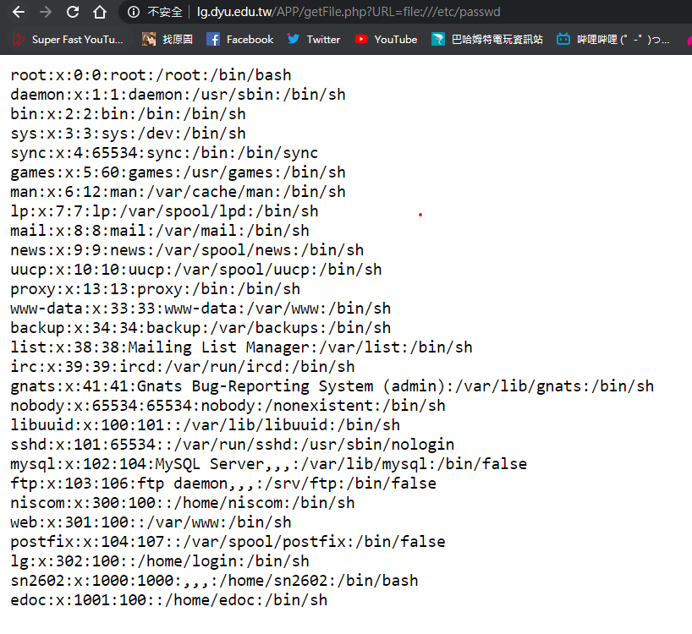Click the YouTube play favicon
The width and height of the screenshot is (692, 634).
pos(361,39)
